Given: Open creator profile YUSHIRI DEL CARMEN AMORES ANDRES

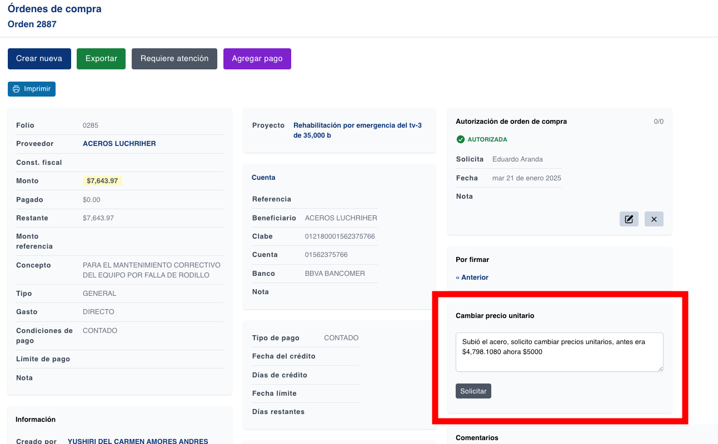Looking at the screenshot, I should (x=138, y=441).
